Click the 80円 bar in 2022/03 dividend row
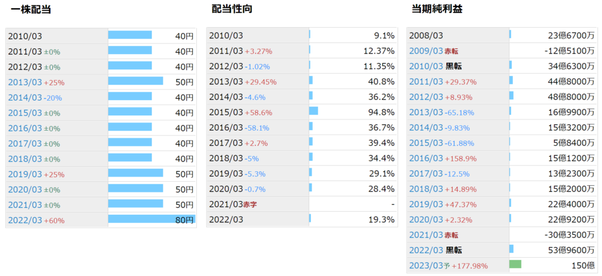602x276 pixels. (152, 219)
